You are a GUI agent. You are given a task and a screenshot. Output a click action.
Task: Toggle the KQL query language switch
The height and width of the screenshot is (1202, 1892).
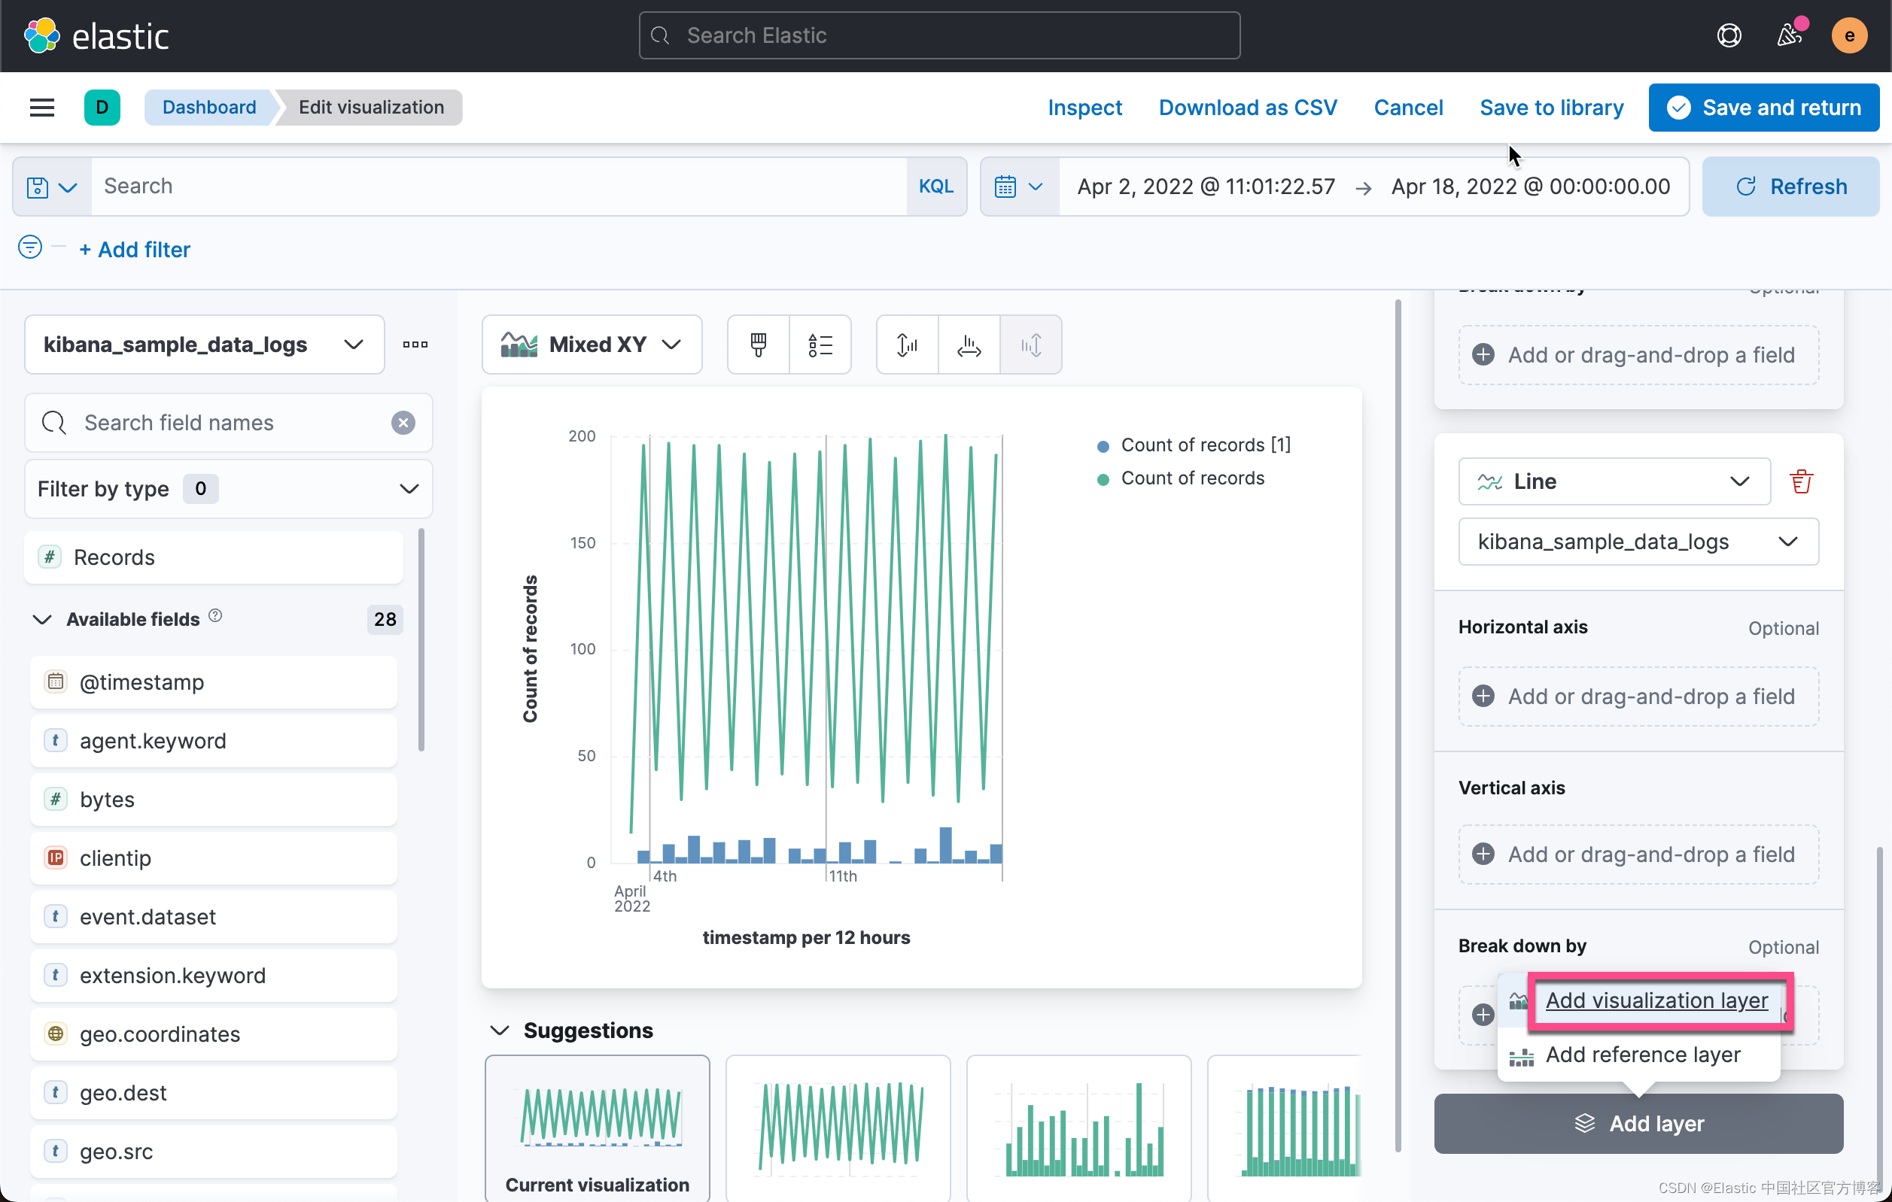pyautogui.click(x=935, y=186)
